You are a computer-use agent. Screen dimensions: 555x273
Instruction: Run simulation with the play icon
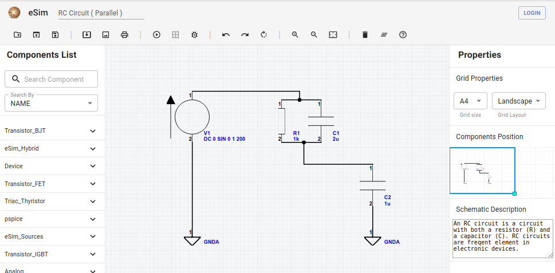156,35
